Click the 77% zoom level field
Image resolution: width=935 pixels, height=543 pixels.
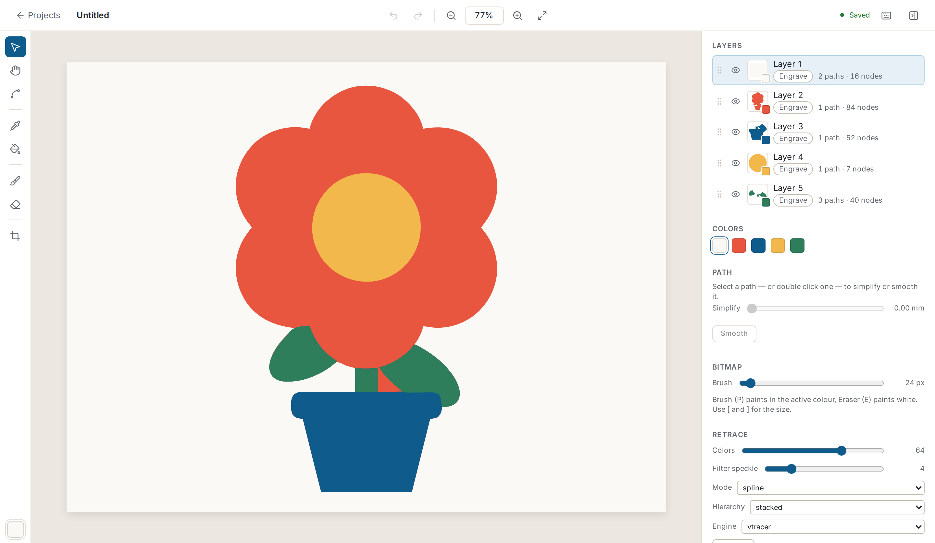click(484, 15)
